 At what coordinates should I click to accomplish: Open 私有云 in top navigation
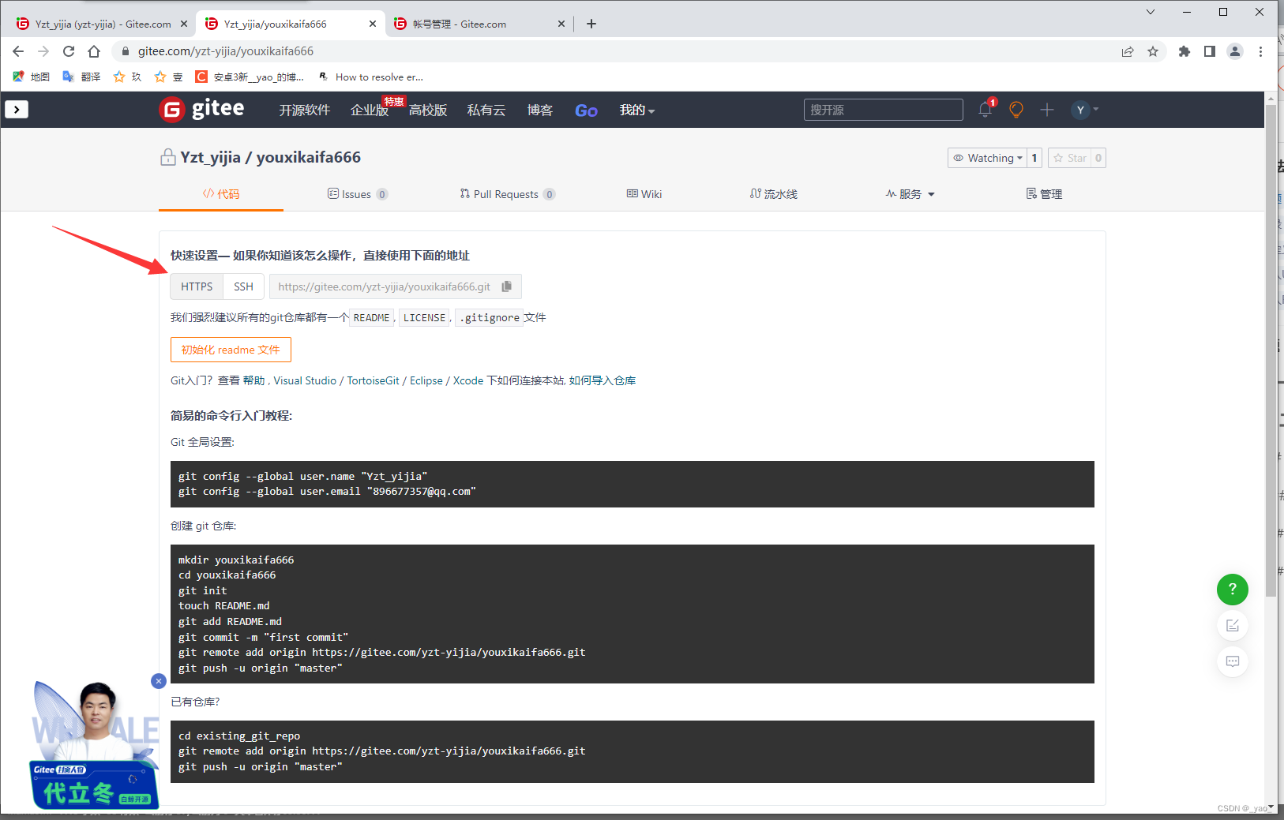click(x=486, y=110)
